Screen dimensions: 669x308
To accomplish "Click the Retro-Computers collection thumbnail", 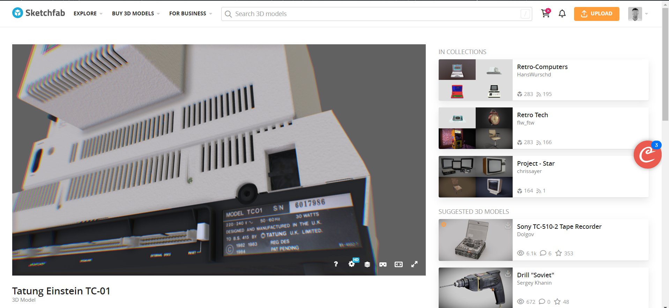I will 476,80.
